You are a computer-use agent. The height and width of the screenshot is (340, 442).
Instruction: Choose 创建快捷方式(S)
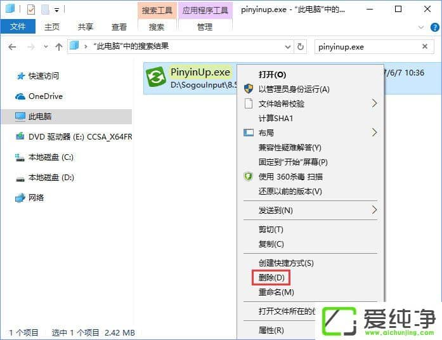coord(286,263)
